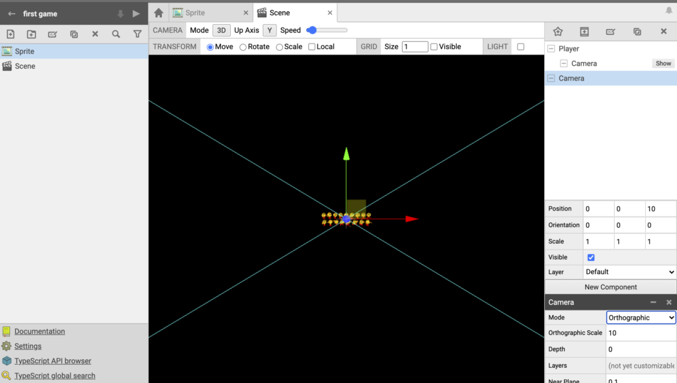Click the TypeScript global search magnifier icon
The height and width of the screenshot is (383, 677).
coord(7,376)
